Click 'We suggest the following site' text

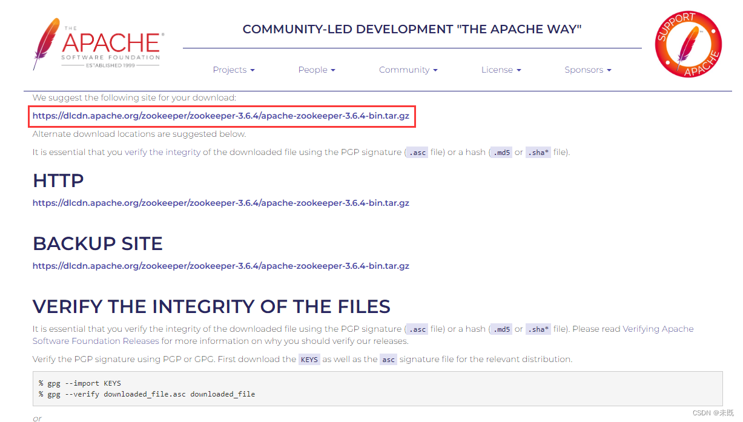(x=134, y=97)
